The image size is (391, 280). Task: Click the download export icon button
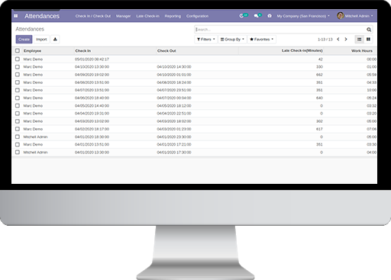point(55,40)
